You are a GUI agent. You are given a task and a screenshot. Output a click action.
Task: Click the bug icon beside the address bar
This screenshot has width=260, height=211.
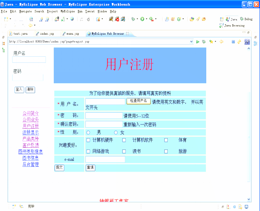click(204, 42)
